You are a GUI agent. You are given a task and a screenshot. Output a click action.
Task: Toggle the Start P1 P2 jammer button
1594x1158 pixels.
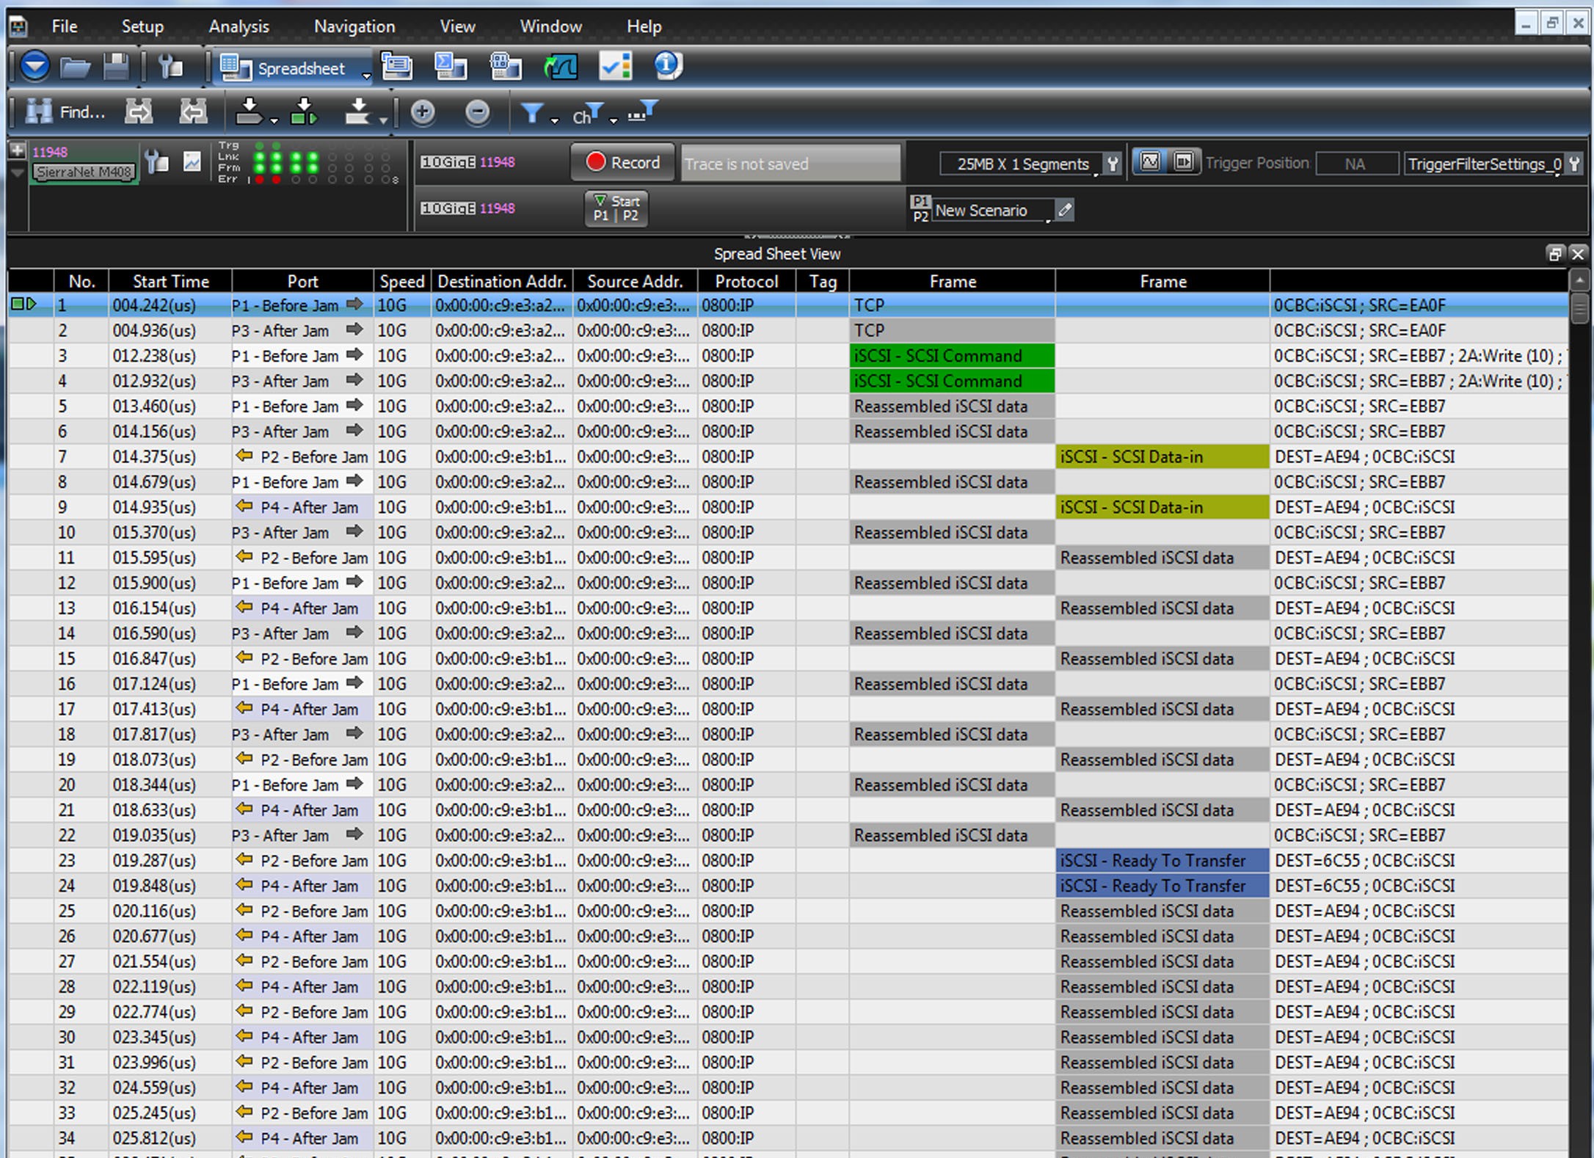pos(616,208)
